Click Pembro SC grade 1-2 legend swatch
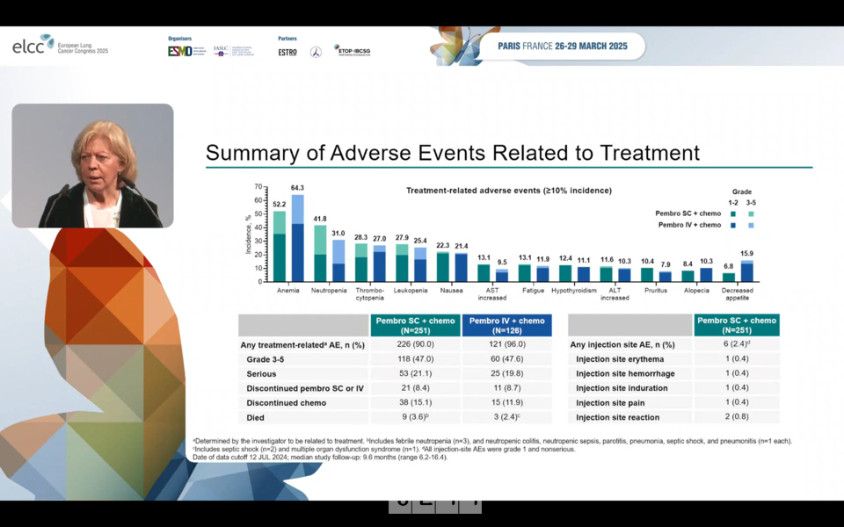This screenshot has width=844, height=527. click(x=732, y=213)
